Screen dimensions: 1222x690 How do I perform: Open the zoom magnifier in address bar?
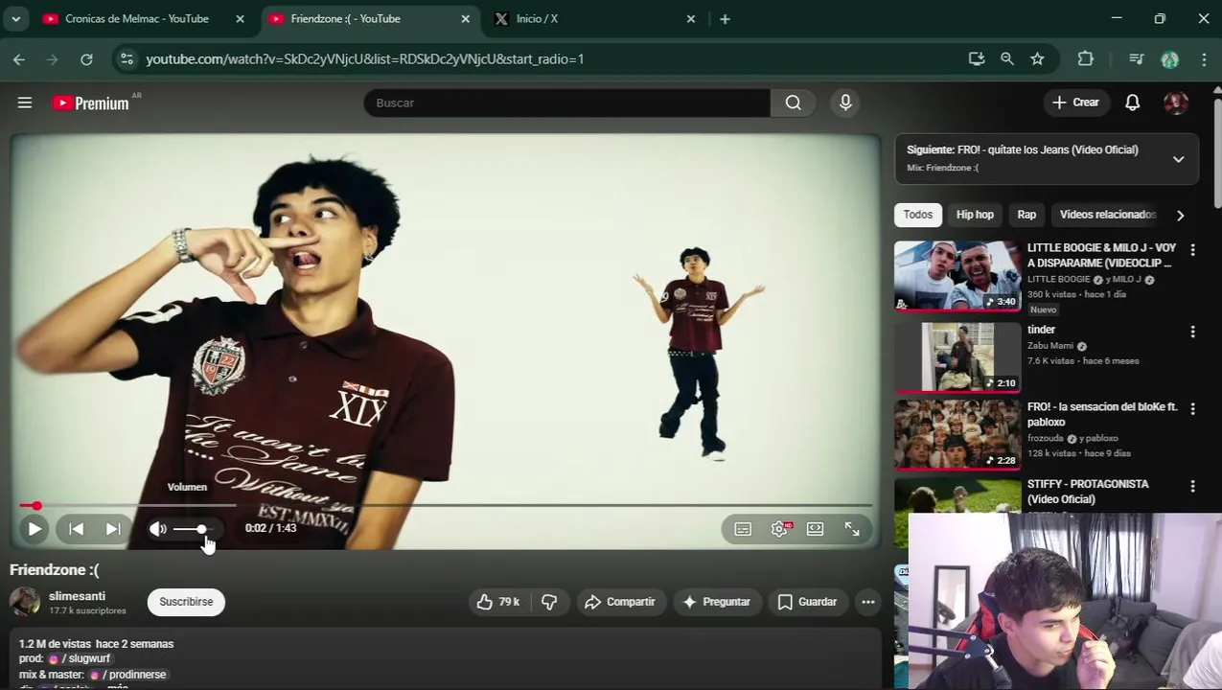point(1007,59)
